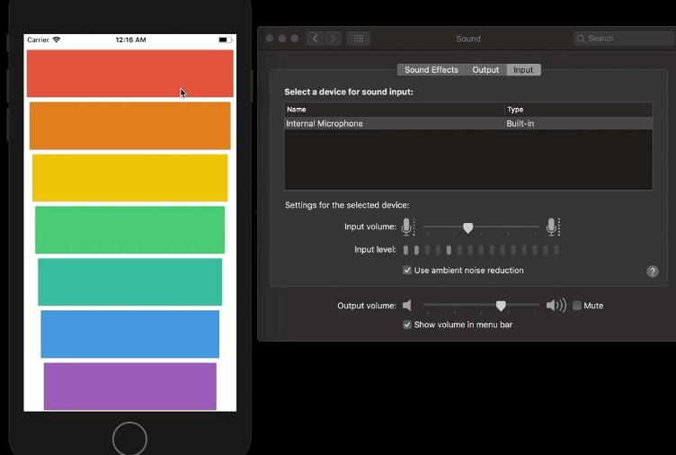Switch to the Sound Effects tab
676x455 pixels.
coord(431,70)
